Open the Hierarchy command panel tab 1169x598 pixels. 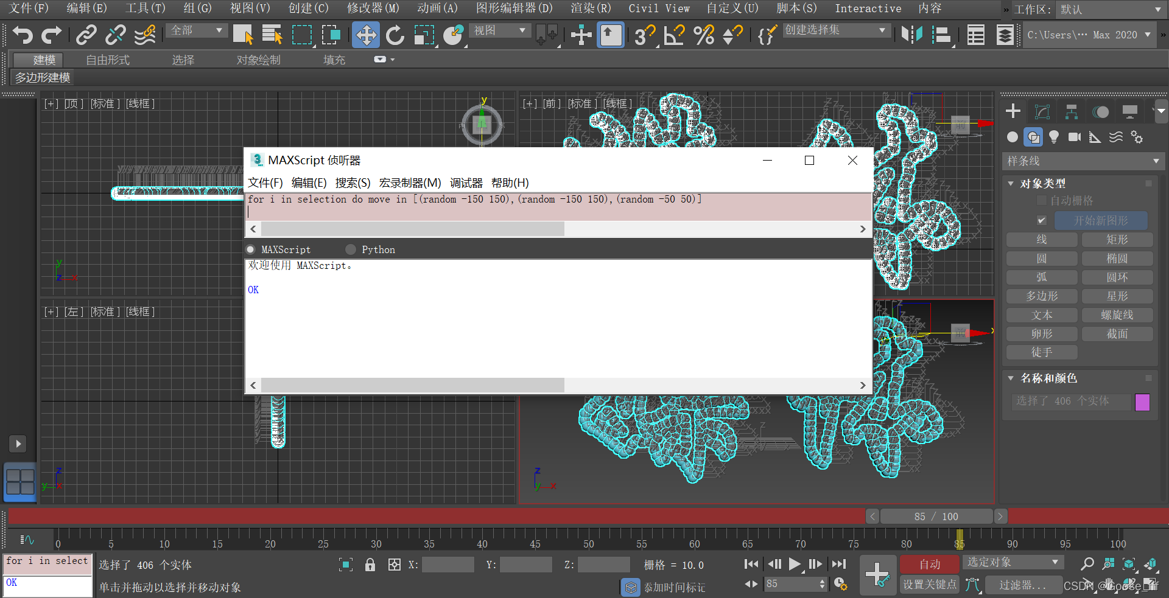tap(1072, 111)
